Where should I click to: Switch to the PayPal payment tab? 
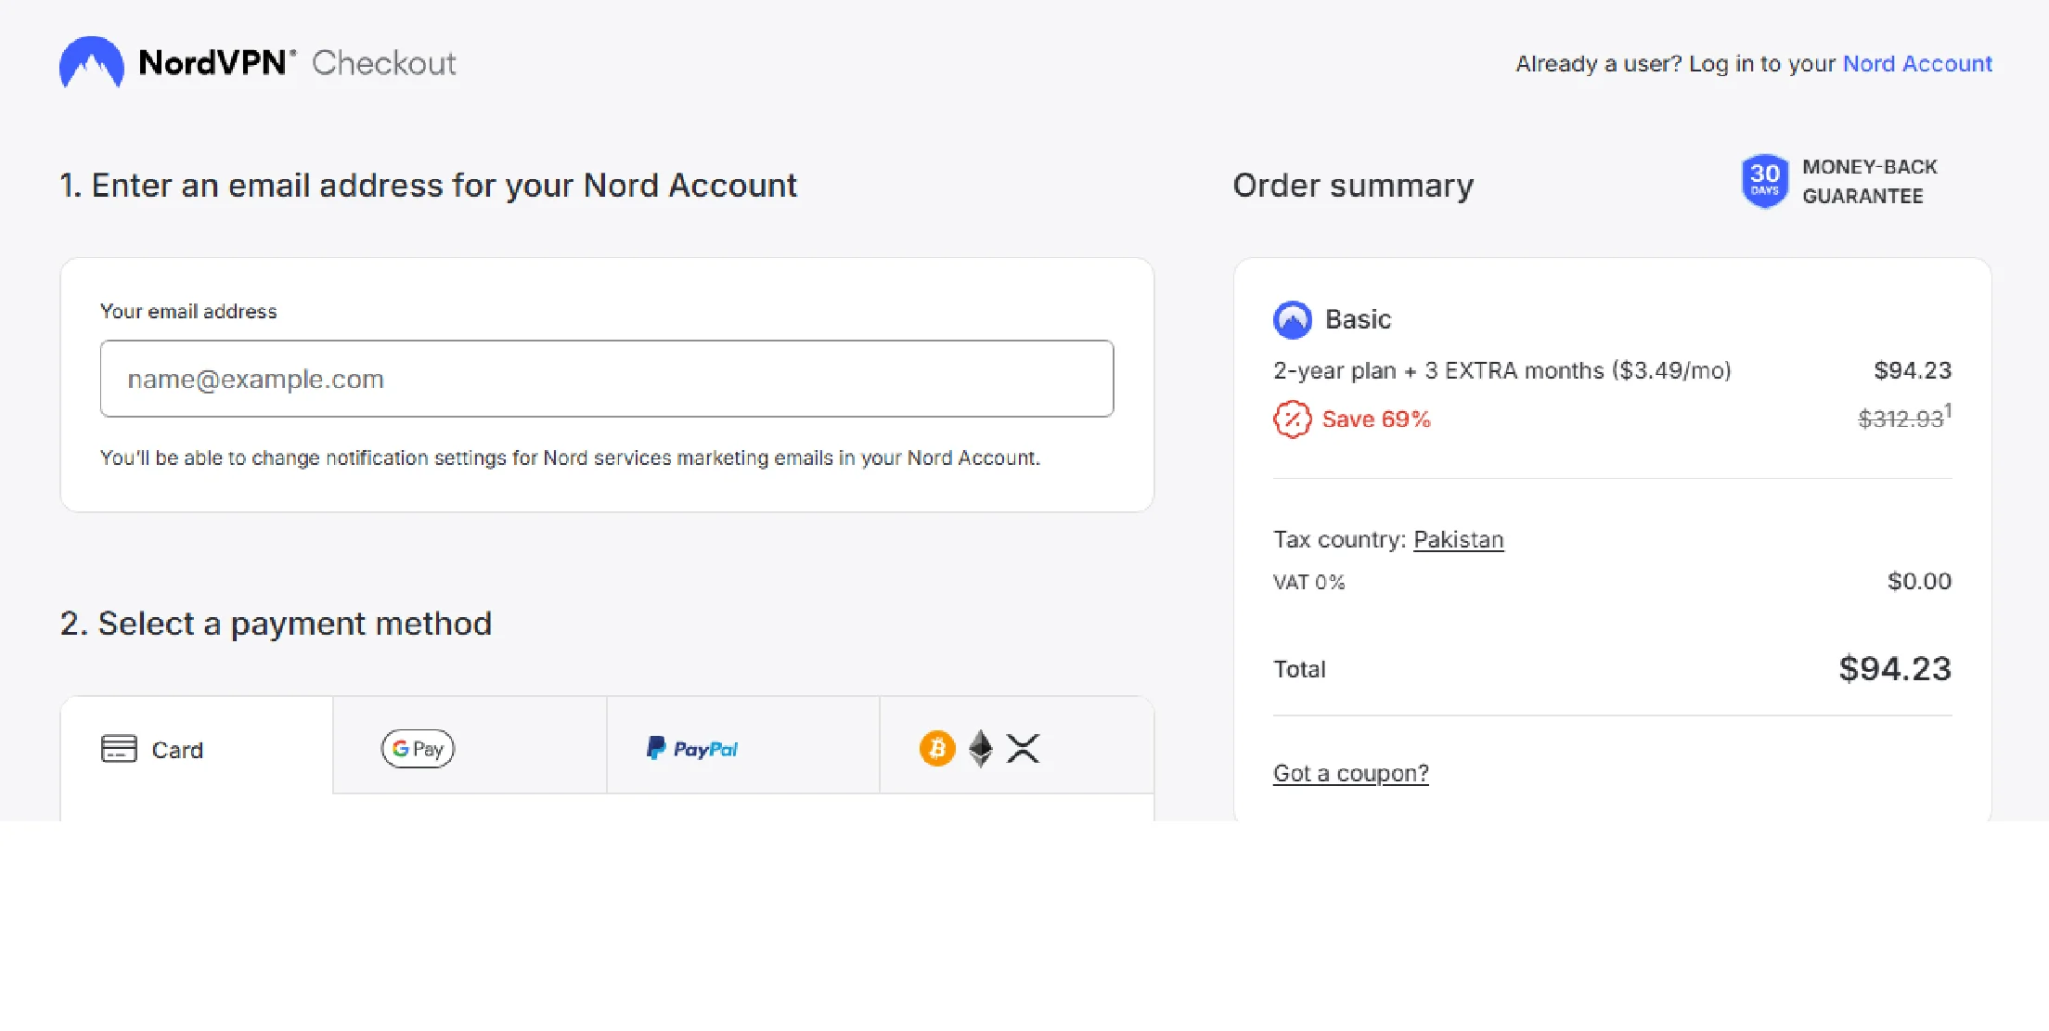pos(742,746)
